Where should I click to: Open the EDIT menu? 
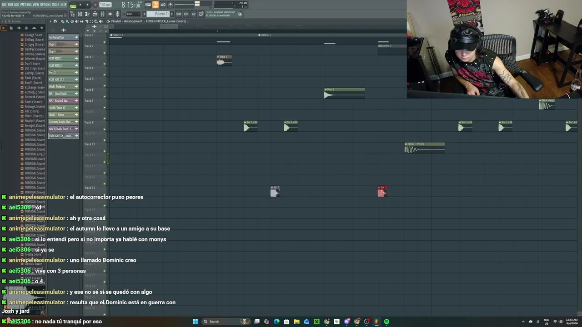click(x=10, y=5)
